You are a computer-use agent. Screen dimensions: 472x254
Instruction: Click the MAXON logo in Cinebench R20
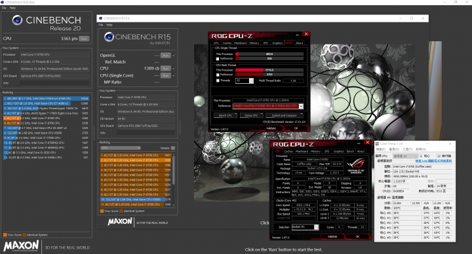(x=21, y=247)
